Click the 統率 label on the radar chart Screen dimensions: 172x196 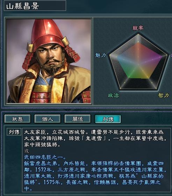tap(138, 28)
